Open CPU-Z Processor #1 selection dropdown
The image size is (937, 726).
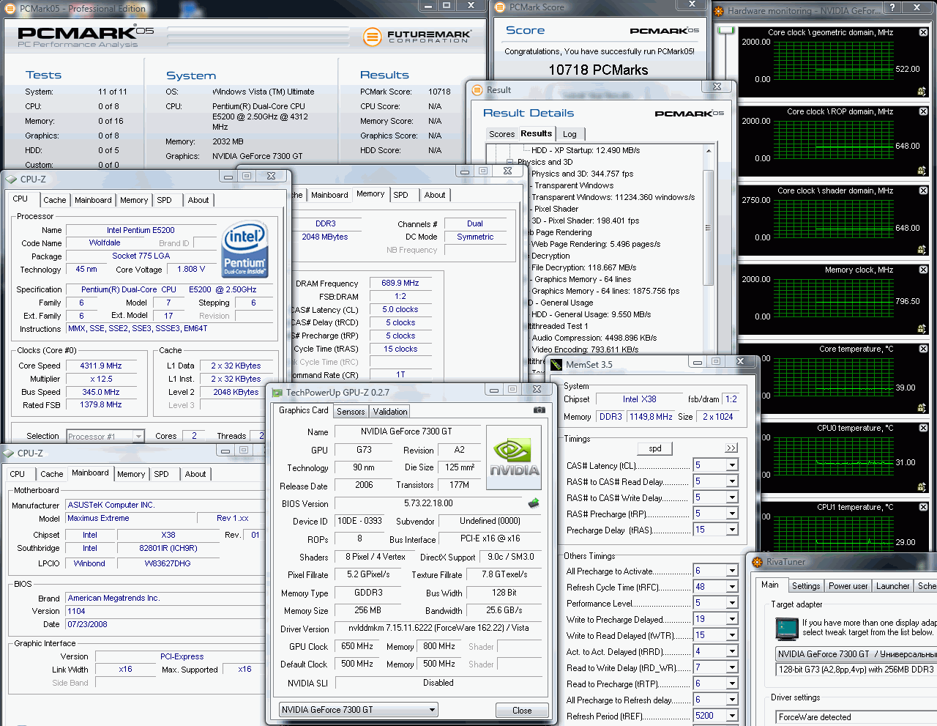point(138,437)
